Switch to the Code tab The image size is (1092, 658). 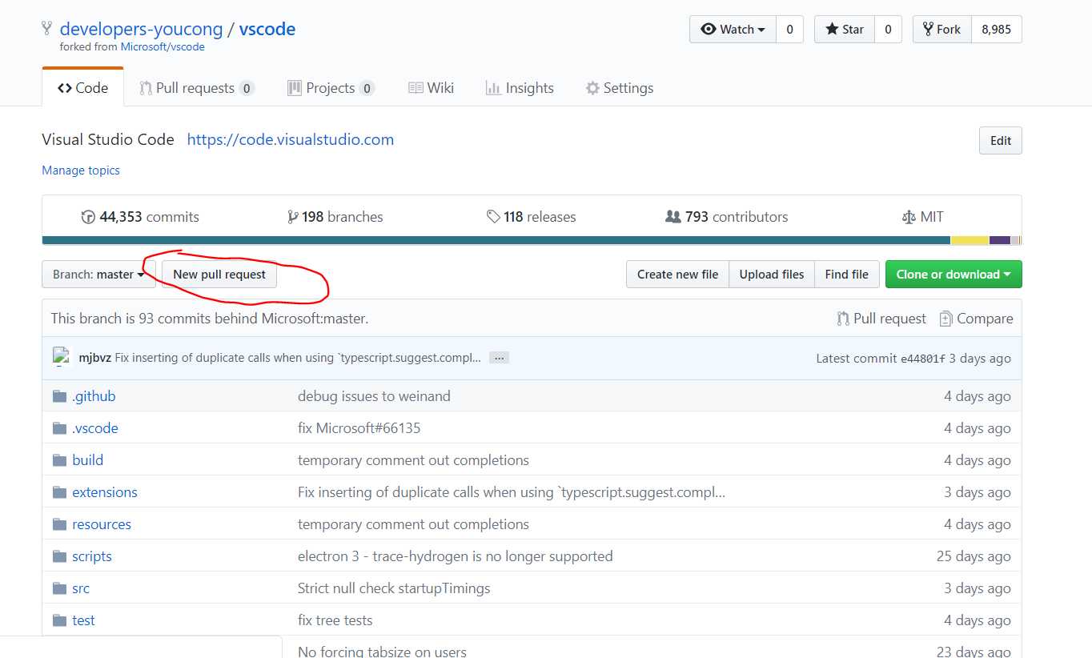pyautogui.click(x=82, y=88)
